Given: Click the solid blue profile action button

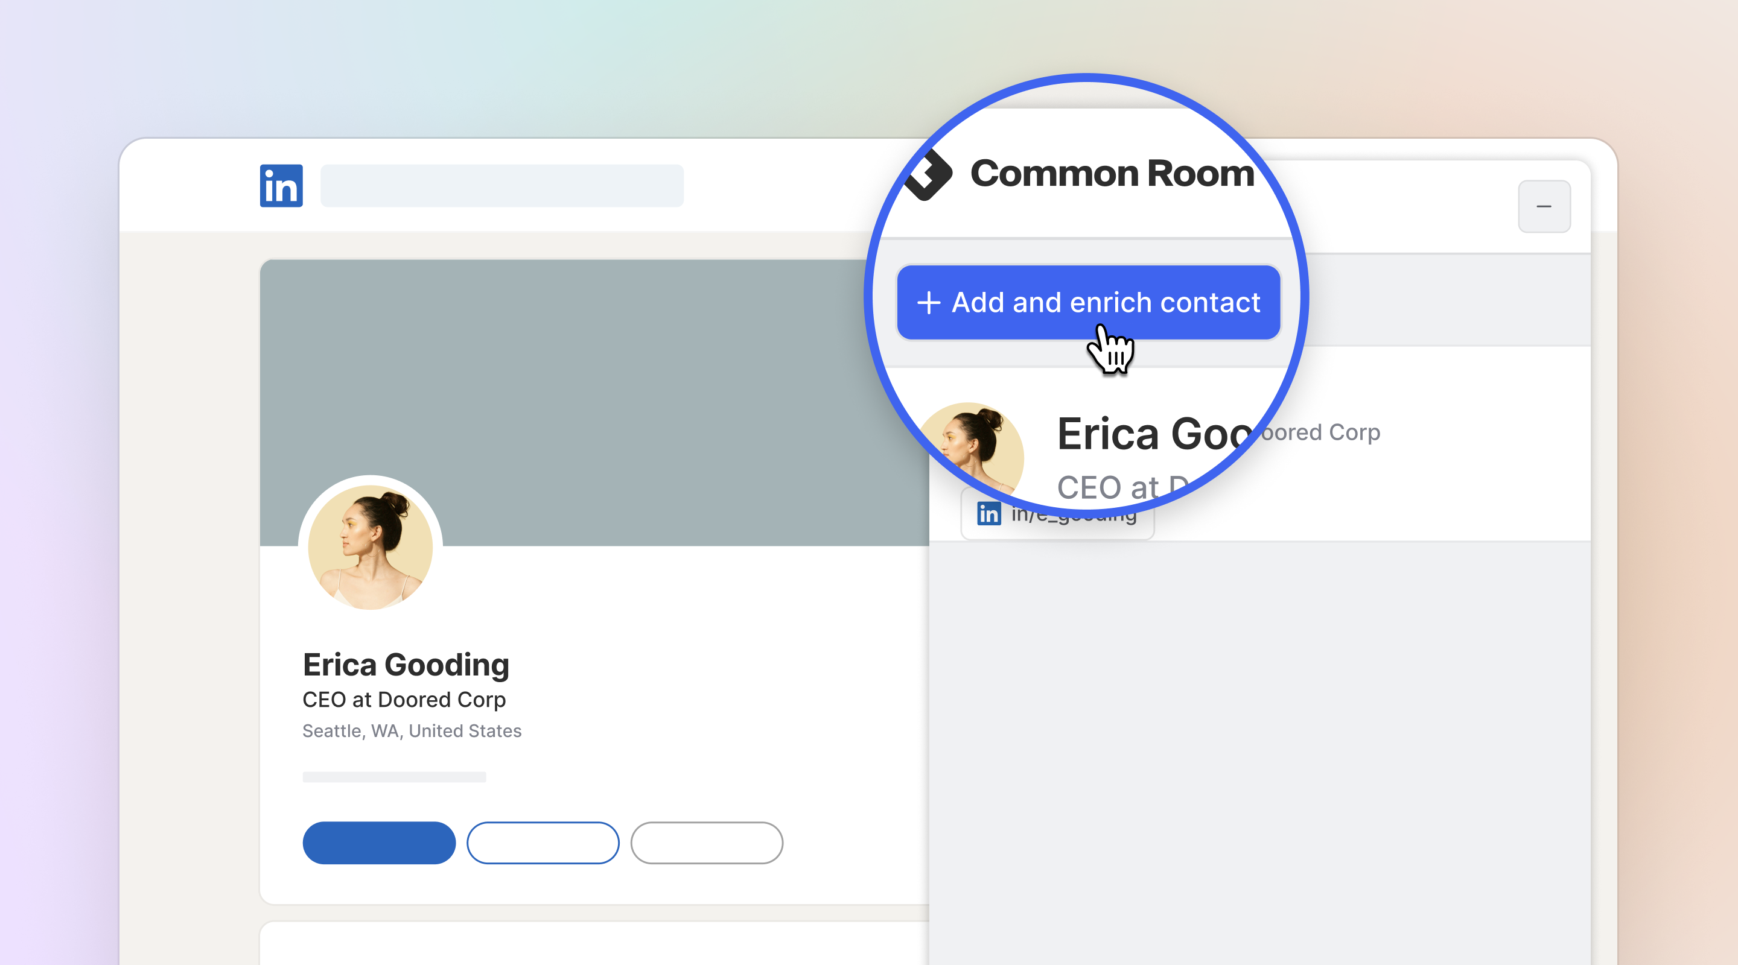Looking at the screenshot, I should coord(379,843).
